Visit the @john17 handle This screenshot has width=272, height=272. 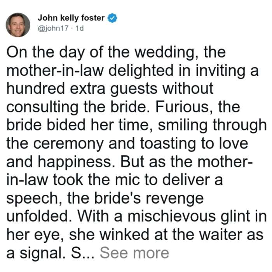(53, 28)
